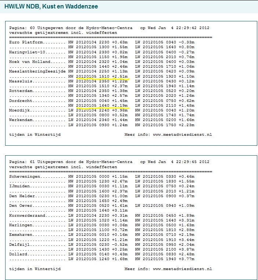This screenshot has width=258, height=280.
Task: Select the 'MaeslantkeringZeezijde' station name
Action: [x=37, y=71]
